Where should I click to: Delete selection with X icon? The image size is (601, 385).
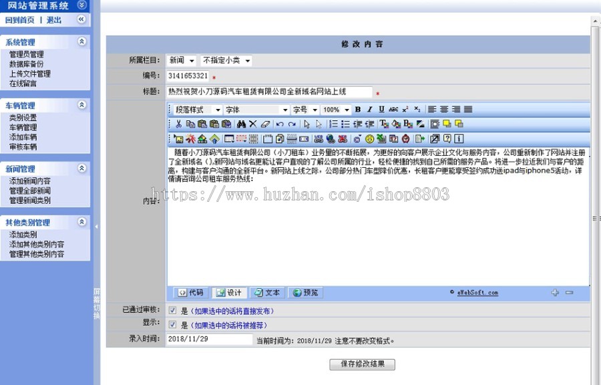pyautogui.click(x=252, y=124)
